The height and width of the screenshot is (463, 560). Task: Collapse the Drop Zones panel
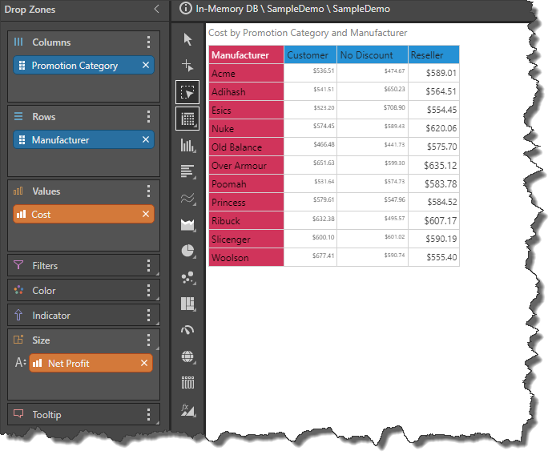156,10
